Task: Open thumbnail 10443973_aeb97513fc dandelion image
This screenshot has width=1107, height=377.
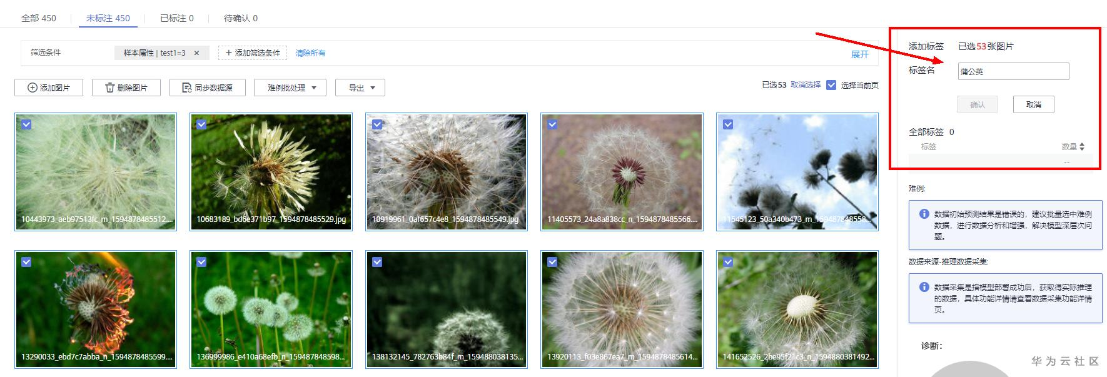Action: (96, 172)
